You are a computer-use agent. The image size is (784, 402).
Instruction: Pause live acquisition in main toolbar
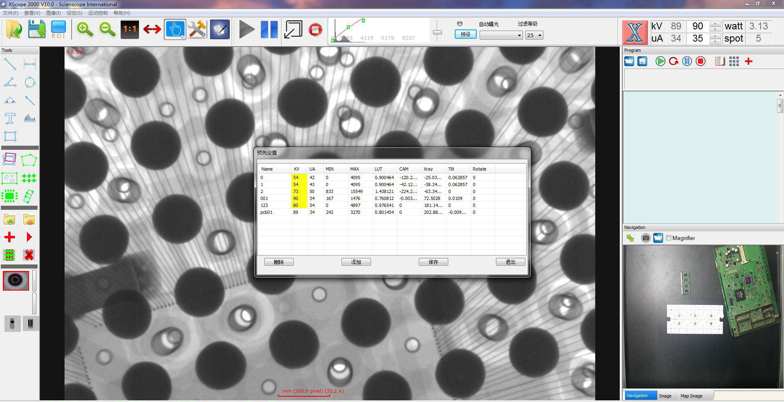[269, 29]
